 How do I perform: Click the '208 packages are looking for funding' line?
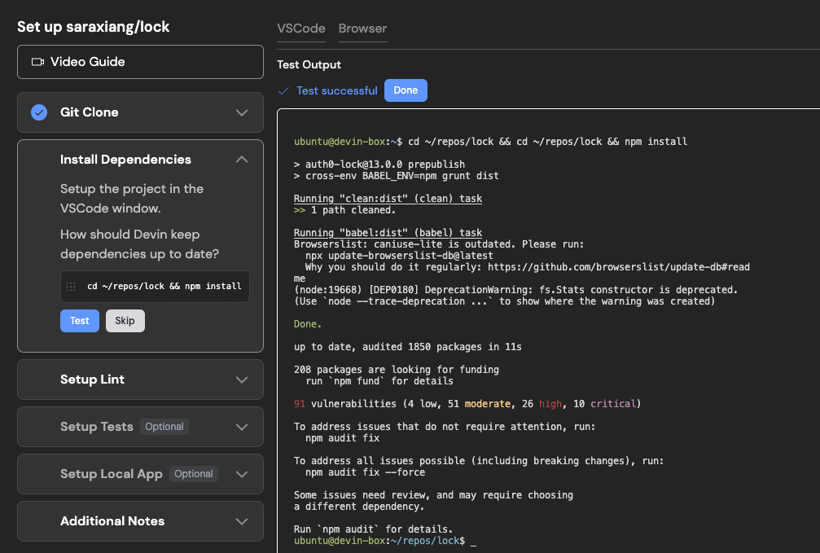click(397, 370)
